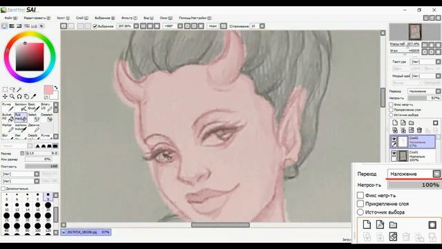
Task: Create a new layer folder
Action: pyautogui.click(x=412, y=123)
